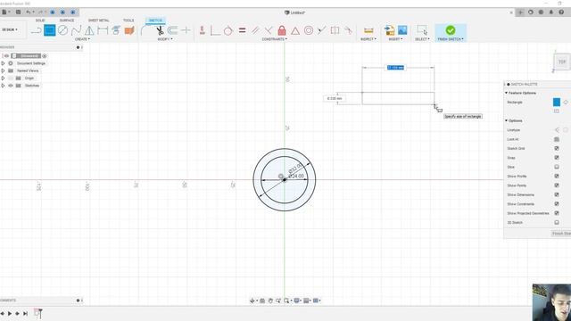Click the Insert derive icon
571x321 pixels.
[x=389, y=30]
